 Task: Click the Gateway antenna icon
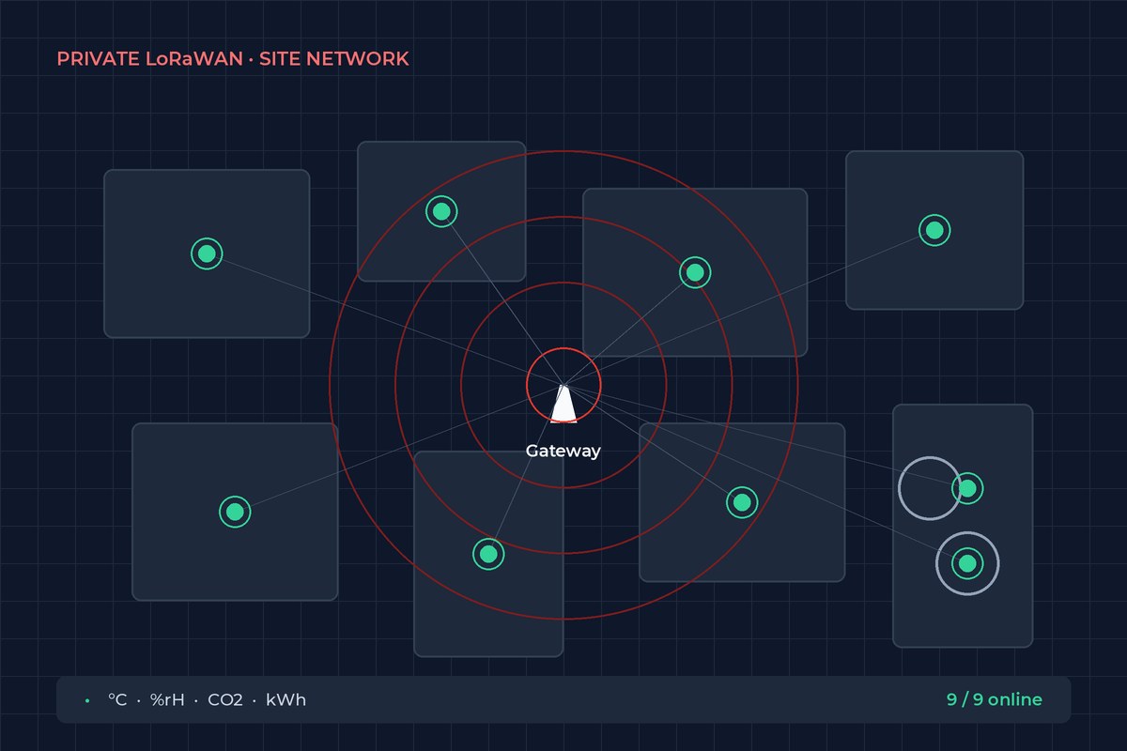[x=563, y=404]
